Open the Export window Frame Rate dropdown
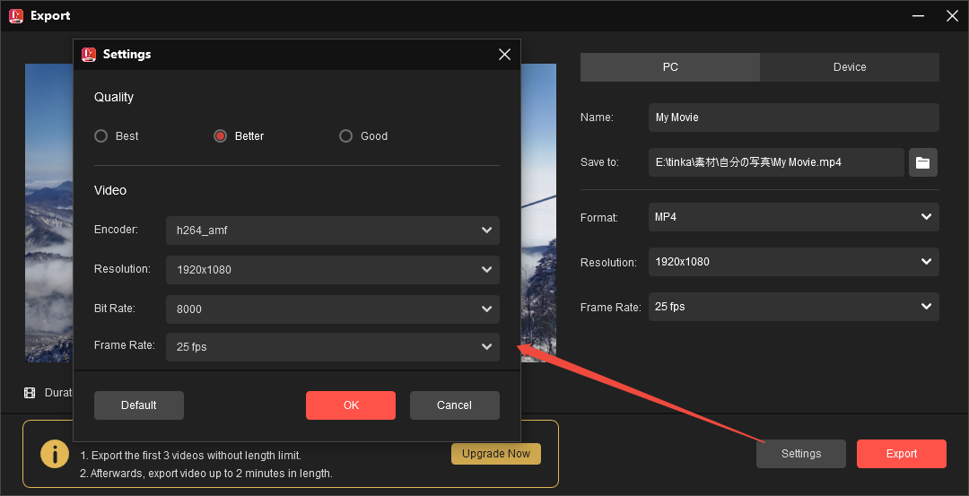969x496 pixels. pyautogui.click(x=793, y=307)
